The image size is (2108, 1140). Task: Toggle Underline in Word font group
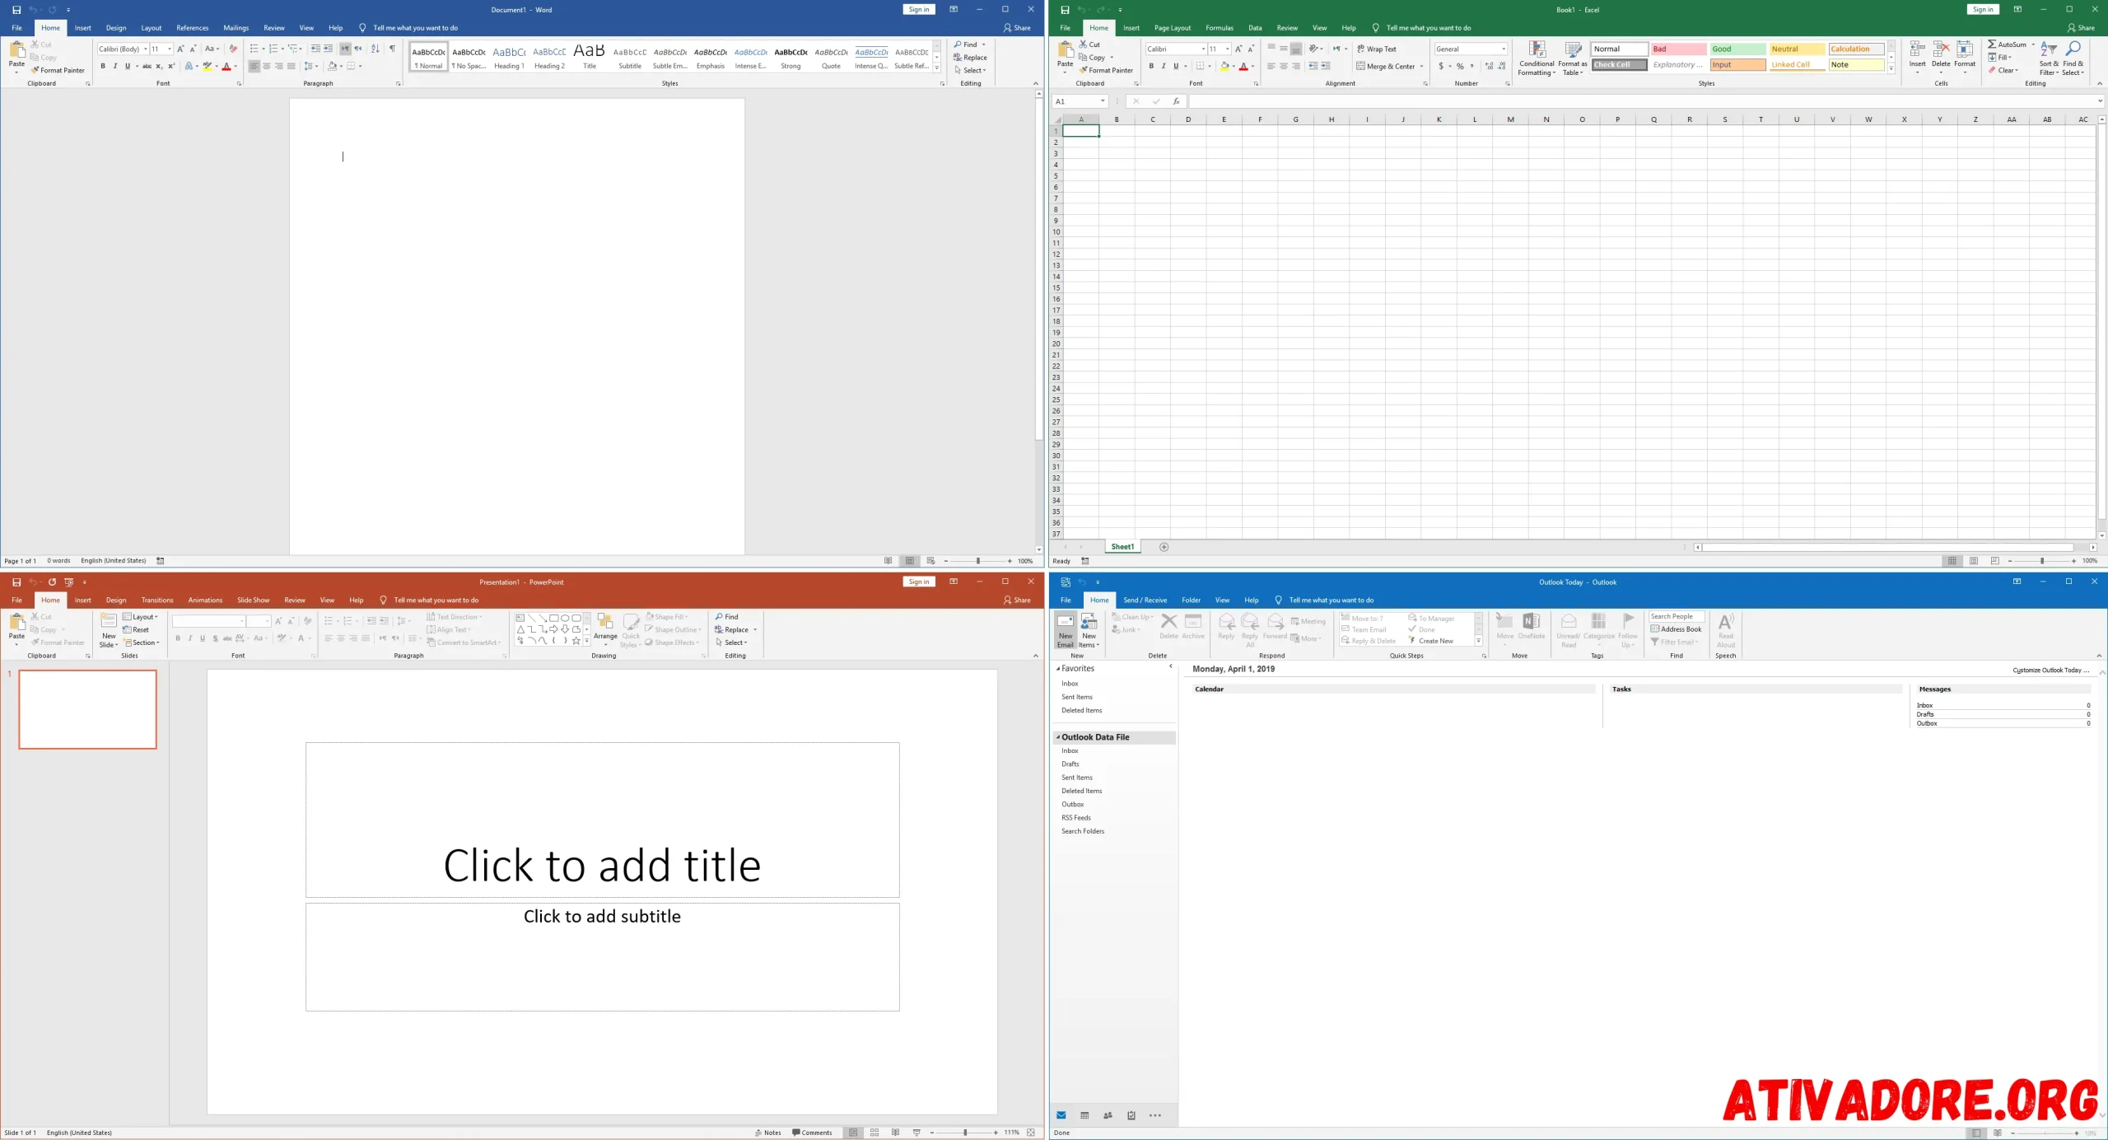[x=128, y=66]
